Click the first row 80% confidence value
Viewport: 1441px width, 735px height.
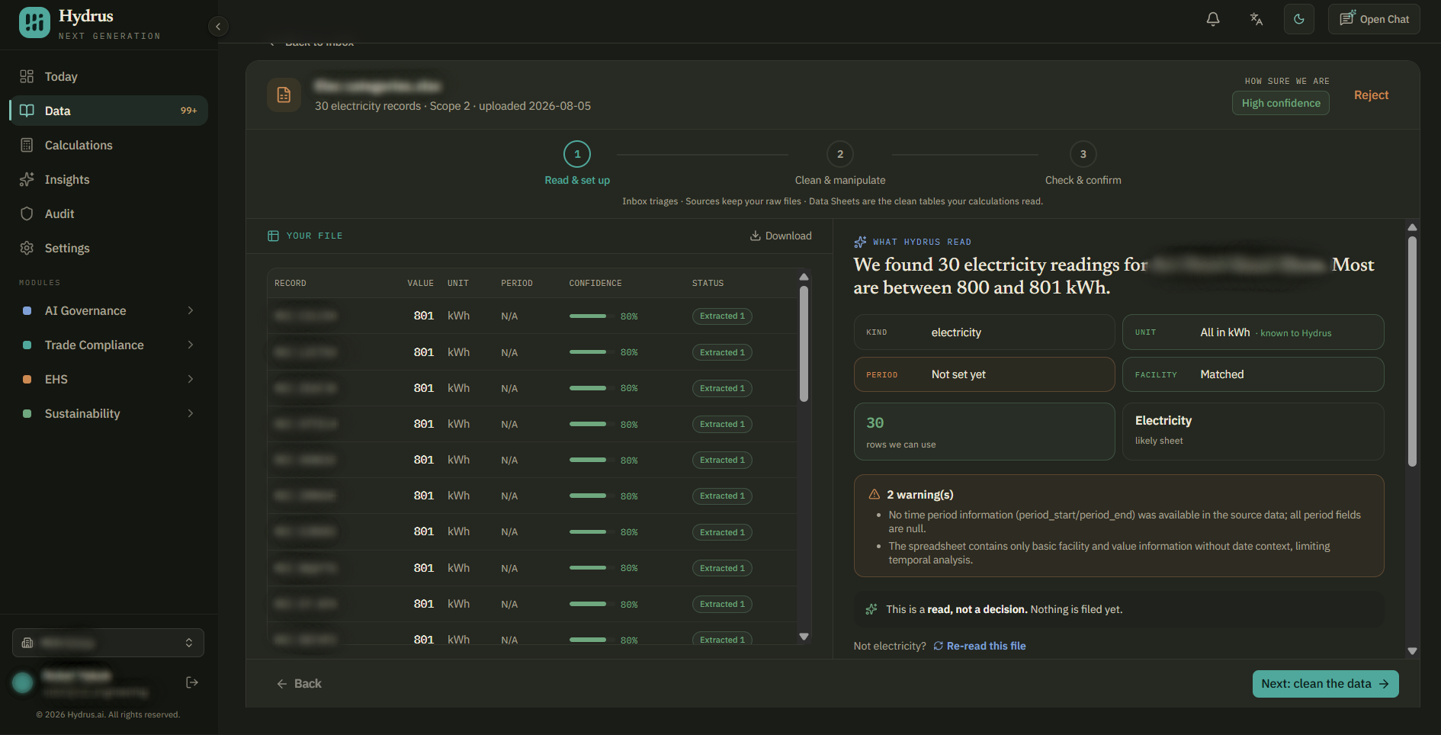click(629, 316)
